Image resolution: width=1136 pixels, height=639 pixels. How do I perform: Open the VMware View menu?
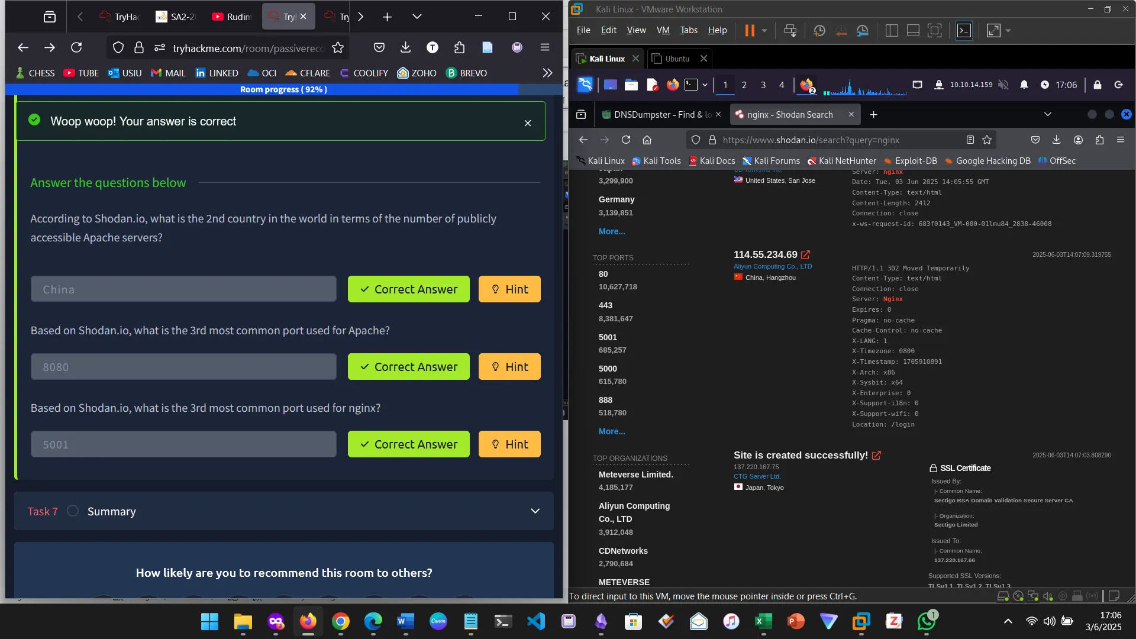point(636,30)
